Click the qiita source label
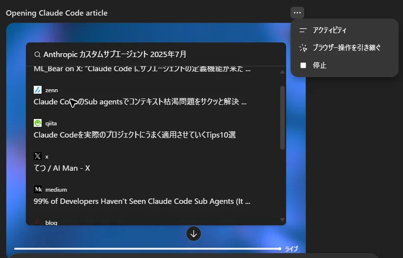 (51, 123)
